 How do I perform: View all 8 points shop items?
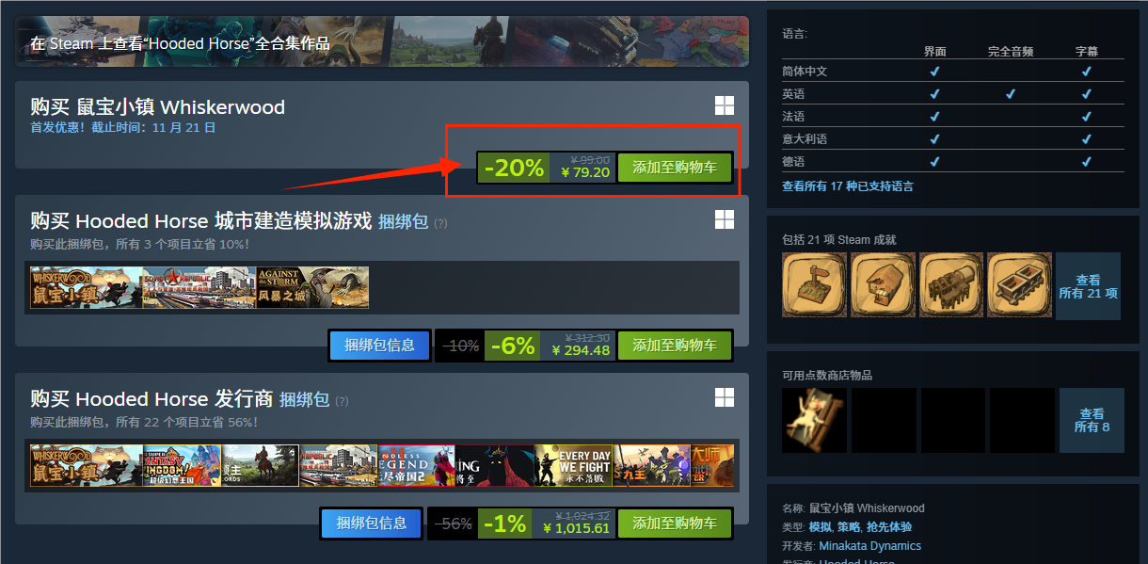click(x=1092, y=420)
